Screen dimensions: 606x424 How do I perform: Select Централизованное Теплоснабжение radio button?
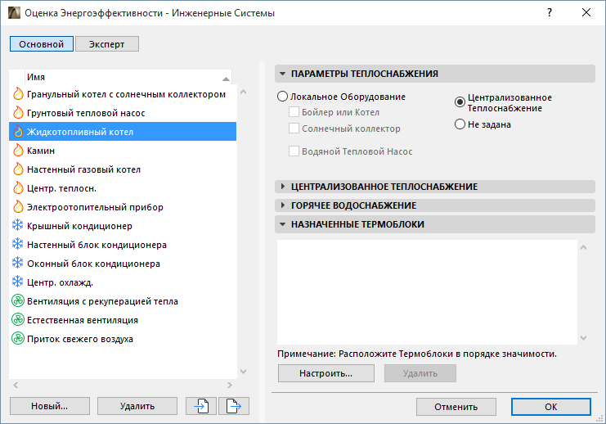click(460, 102)
